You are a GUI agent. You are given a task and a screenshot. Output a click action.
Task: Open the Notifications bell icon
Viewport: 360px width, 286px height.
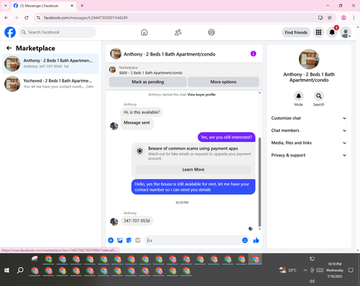[x=332, y=32]
